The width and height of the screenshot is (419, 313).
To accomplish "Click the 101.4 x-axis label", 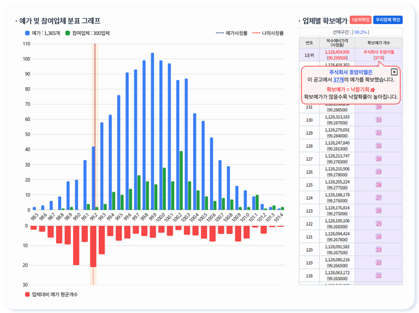I will 278,218.
